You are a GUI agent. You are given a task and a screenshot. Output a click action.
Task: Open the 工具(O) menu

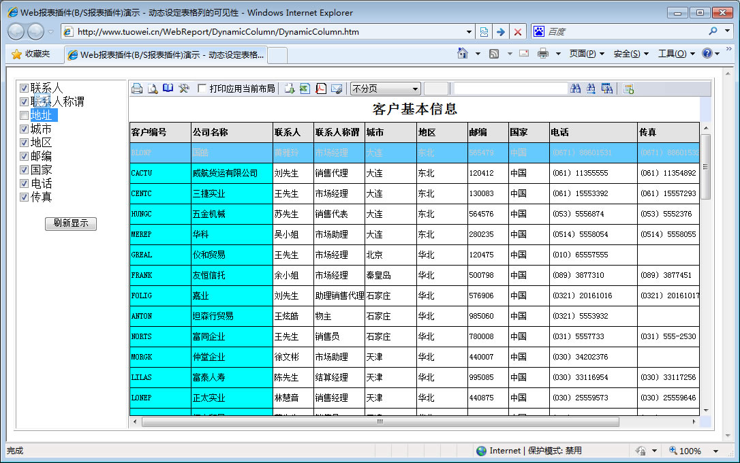pyautogui.click(x=675, y=54)
